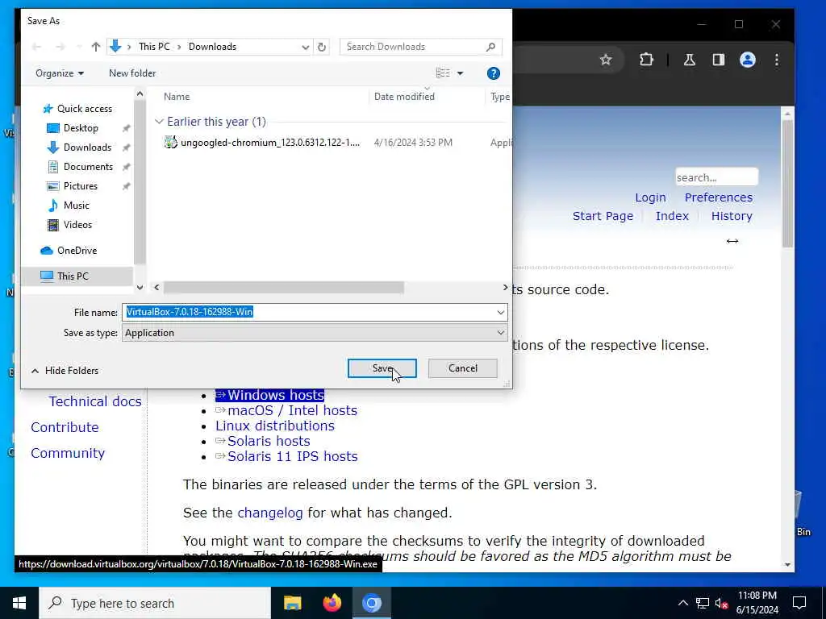The width and height of the screenshot is (826, 619).
Task: Go to the History tab
Action: click(x=732, y=216)
